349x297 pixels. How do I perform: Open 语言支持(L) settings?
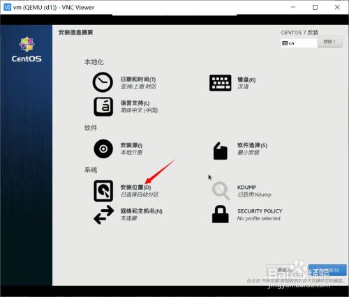135,103
